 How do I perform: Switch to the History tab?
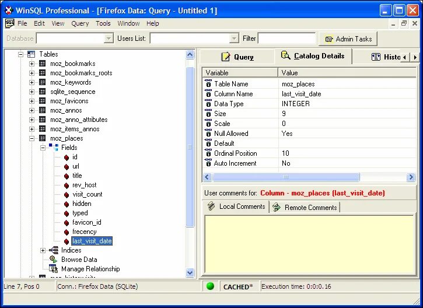(x=386, y=57)
